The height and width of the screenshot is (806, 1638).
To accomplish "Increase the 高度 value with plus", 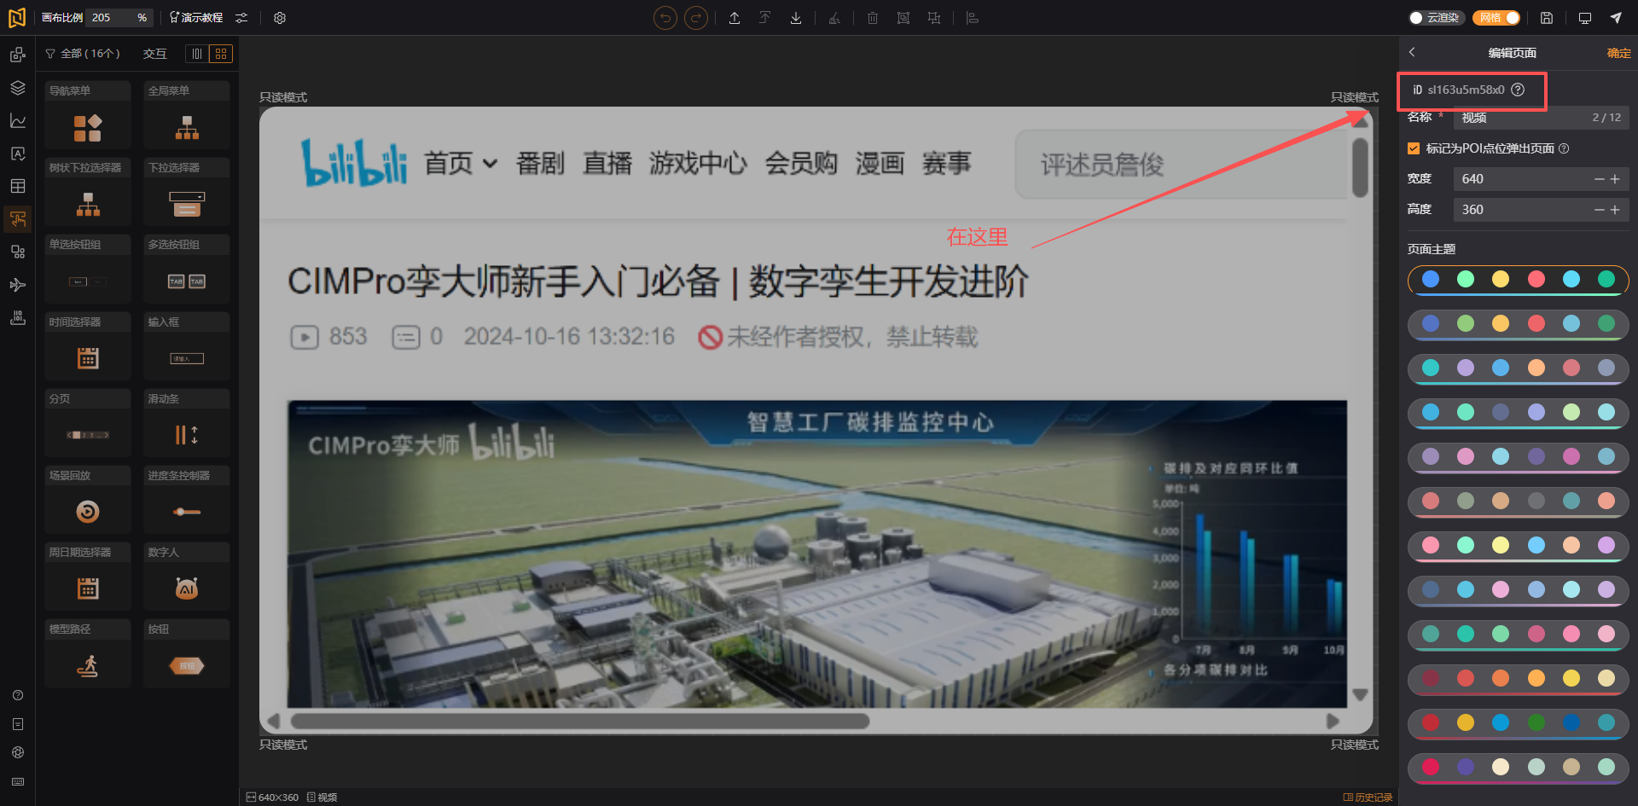I will pyautogui.click(x=1615, y=210).
